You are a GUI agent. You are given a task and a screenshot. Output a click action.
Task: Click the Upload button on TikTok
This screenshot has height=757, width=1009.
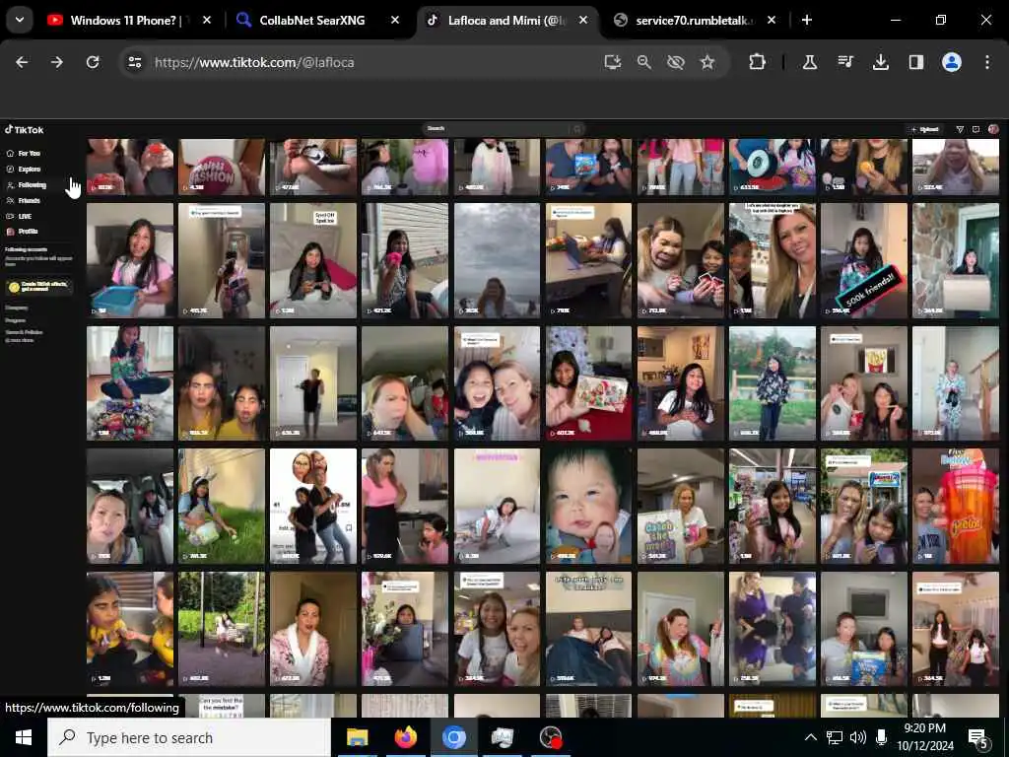pos(924,129)
